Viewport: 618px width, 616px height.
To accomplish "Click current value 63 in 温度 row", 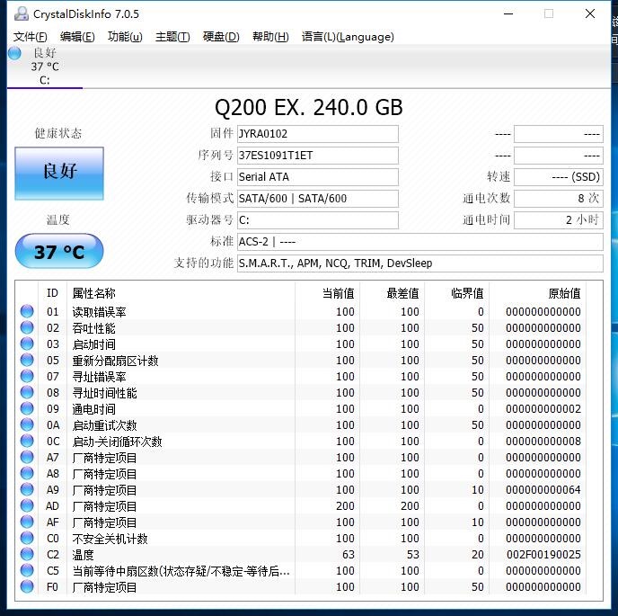I will 349,555.
